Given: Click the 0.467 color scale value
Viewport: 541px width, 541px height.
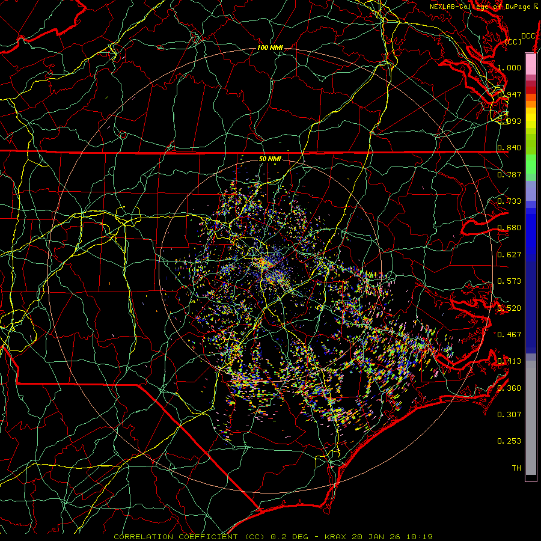Looking at the screenshot, I should click(x=509, y=335).
